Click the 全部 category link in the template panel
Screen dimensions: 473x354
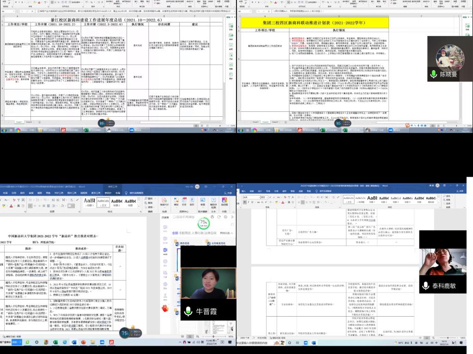[x=175, y=233]
